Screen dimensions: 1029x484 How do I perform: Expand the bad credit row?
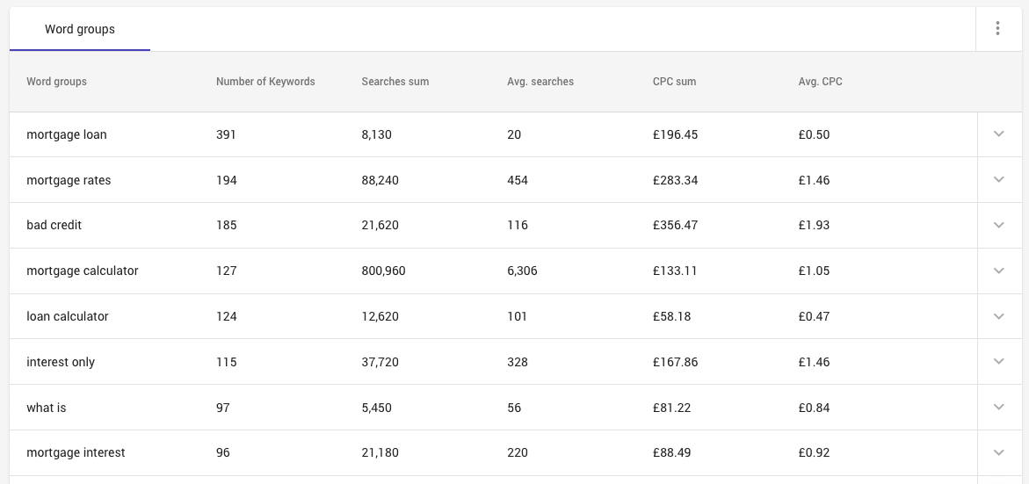998,225
